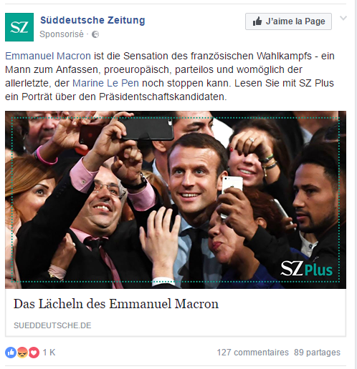Click the thumbs-up icon in J'aime button
This screenshot has height=369, width=357.
point(257,21)
